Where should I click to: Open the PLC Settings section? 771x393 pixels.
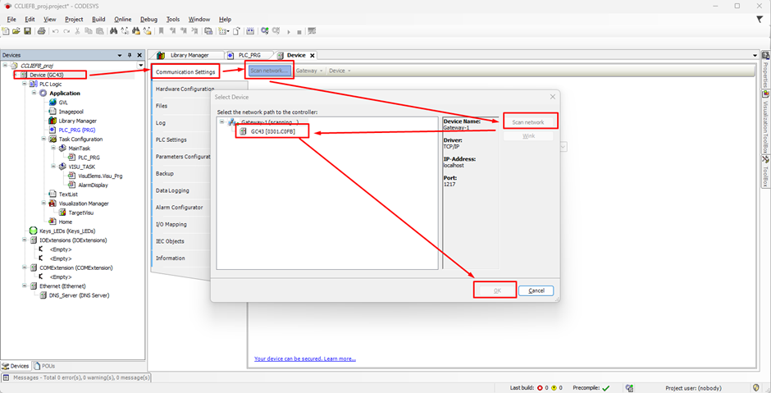[x=171, y=139]
